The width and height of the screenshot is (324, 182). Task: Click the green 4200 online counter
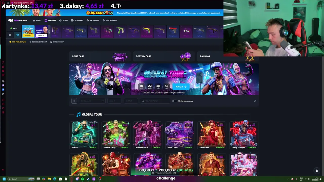[x=14, y=28]
